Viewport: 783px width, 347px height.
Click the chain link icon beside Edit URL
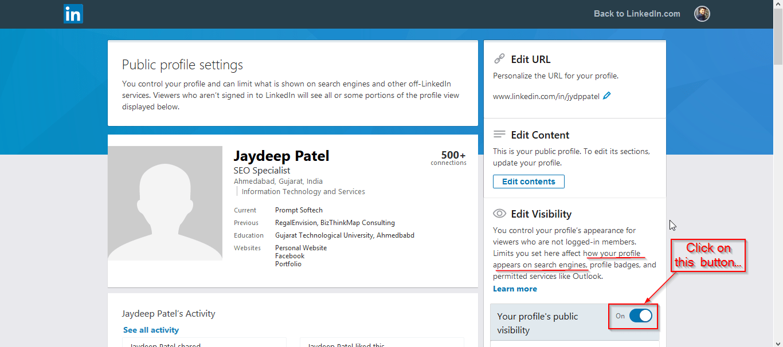click(x=499, y=59)
